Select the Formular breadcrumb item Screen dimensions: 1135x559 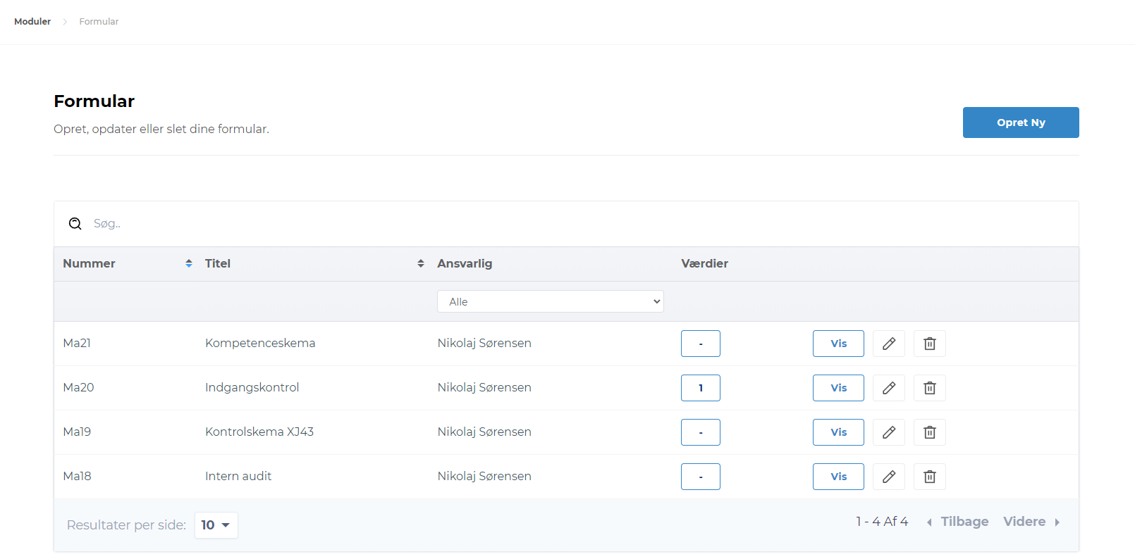pyautogui.click(x=99, y=22)
